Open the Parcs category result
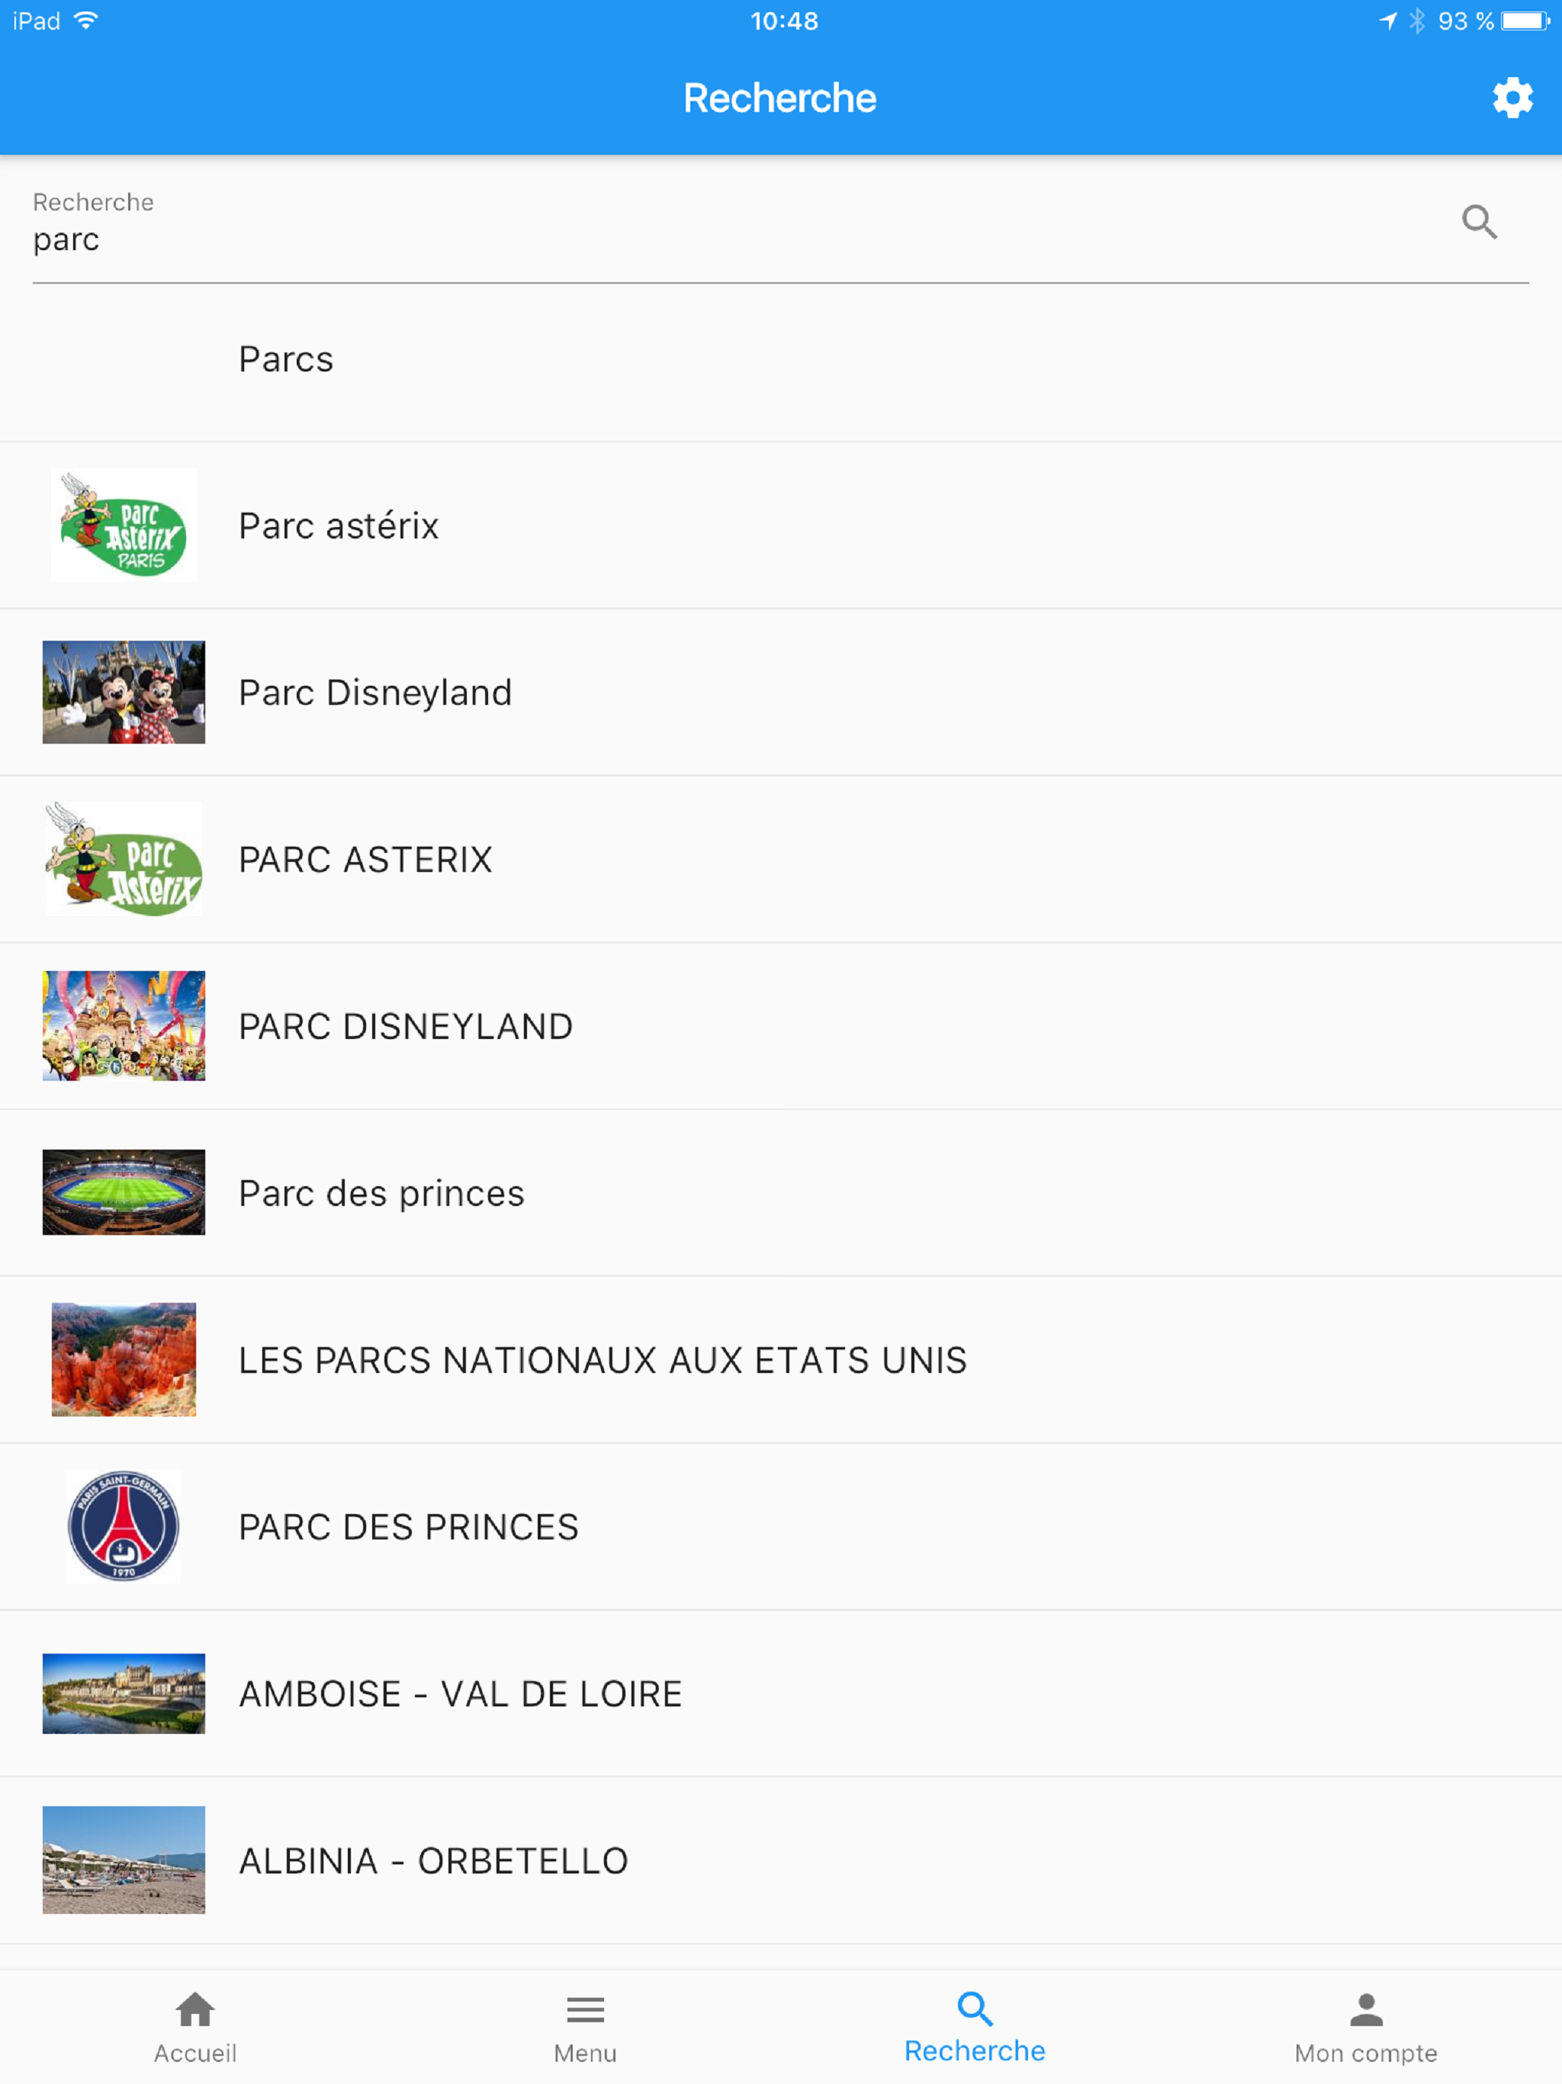This screenshot has width=1562, height=2084. coord(781,359)
